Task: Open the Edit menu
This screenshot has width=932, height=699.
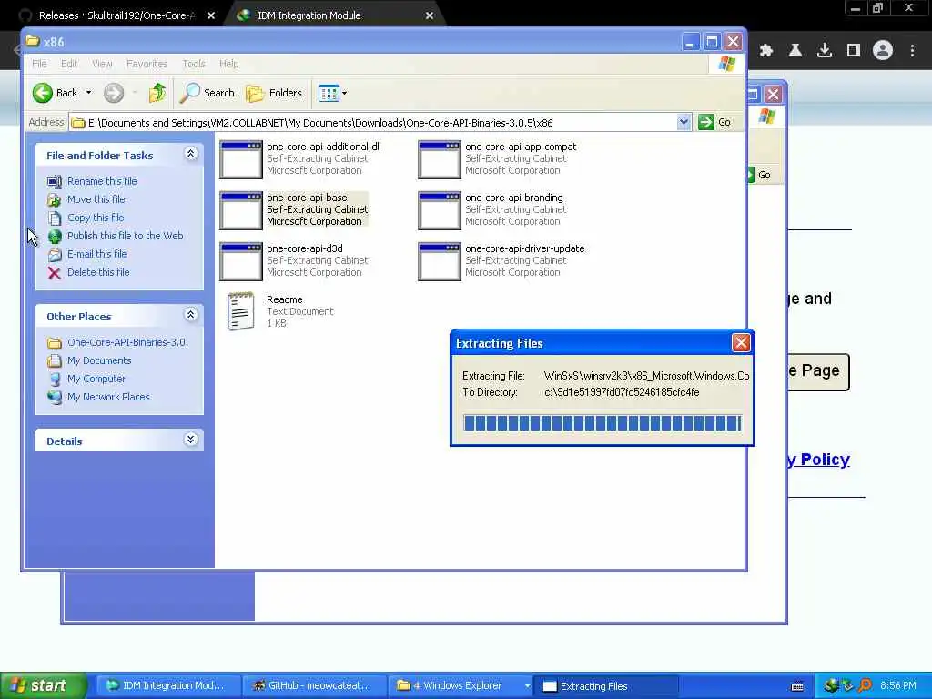Action: tap(69, 64)
